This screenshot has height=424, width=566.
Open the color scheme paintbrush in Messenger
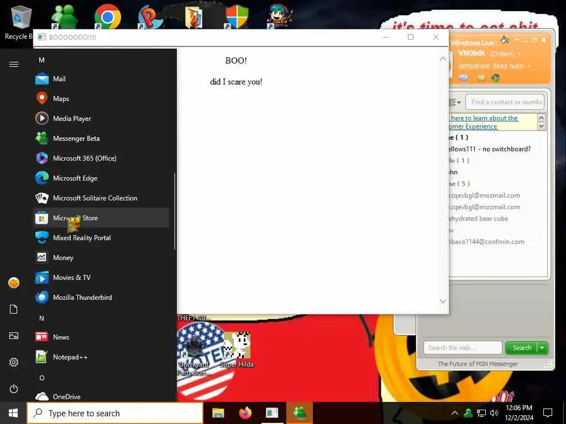[505, 40]
